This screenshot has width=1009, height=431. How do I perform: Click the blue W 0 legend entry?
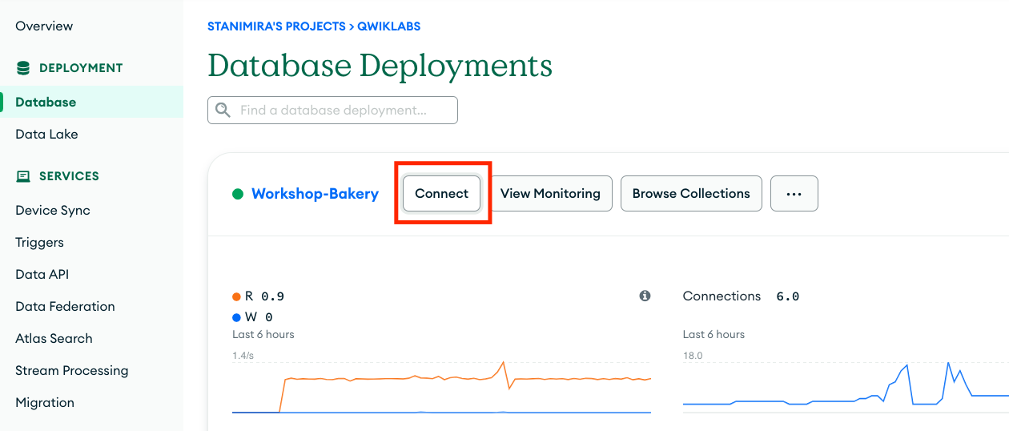click(x=252, y=317)
